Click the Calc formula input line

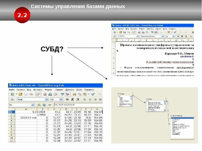78,105
